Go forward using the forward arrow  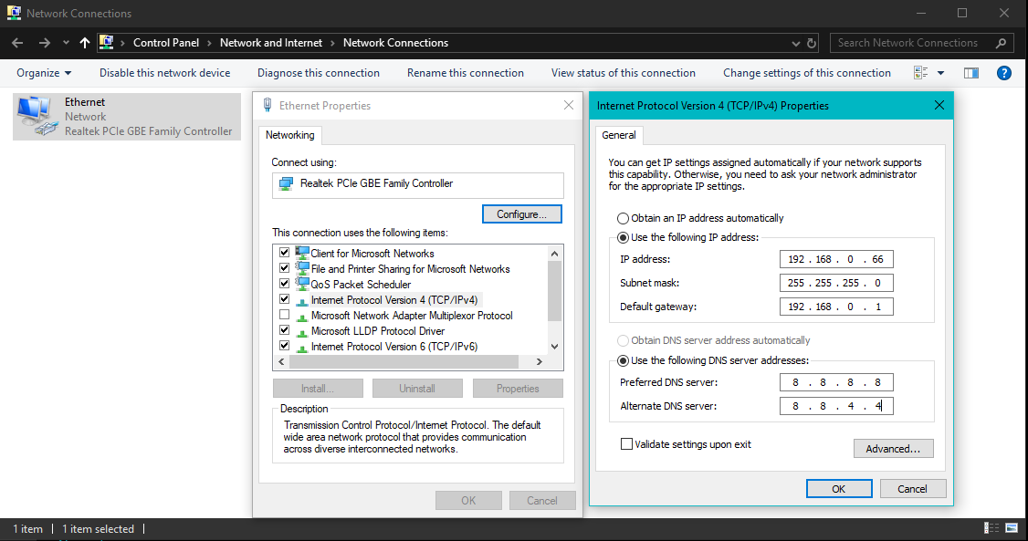44,43
